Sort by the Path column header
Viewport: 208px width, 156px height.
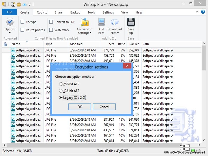pos(171,44)
